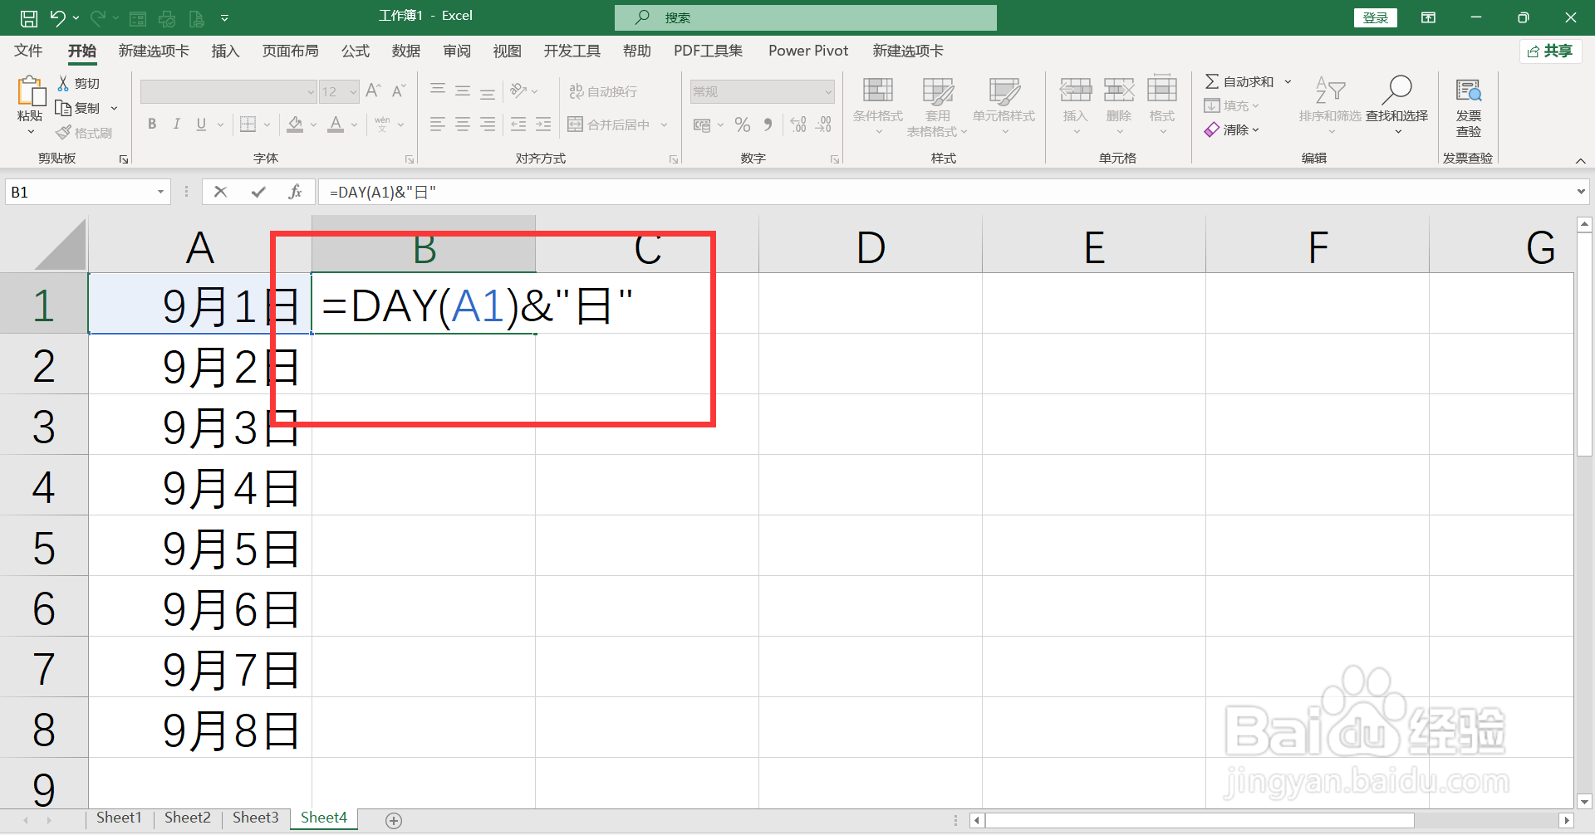This screenshot has width=1595, height=835.
Task: Open the number format dropdown
Action: 828,92
